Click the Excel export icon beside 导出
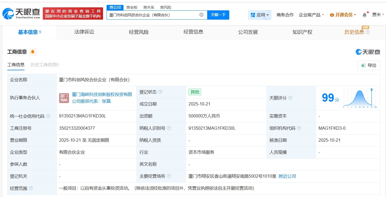The width and height of the screenshot is (386, 197). 363,65
